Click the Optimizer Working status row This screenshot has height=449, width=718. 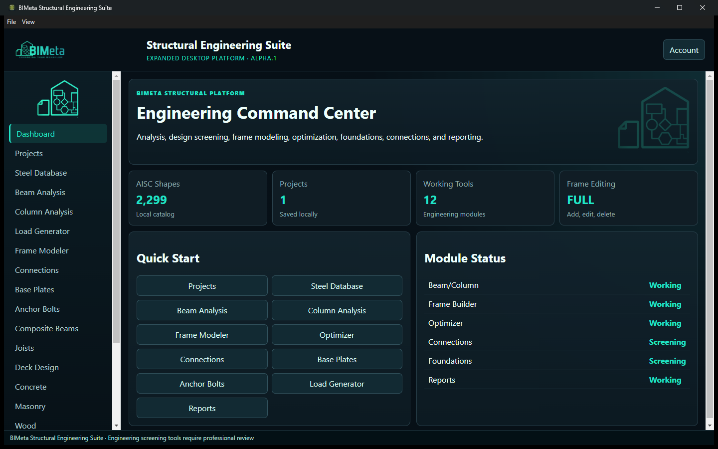click(557, 323)
